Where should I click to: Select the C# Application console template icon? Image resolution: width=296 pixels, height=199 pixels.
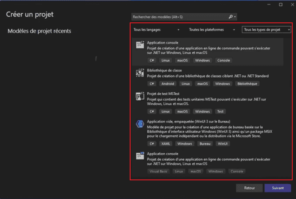click(x=140, y=44)
